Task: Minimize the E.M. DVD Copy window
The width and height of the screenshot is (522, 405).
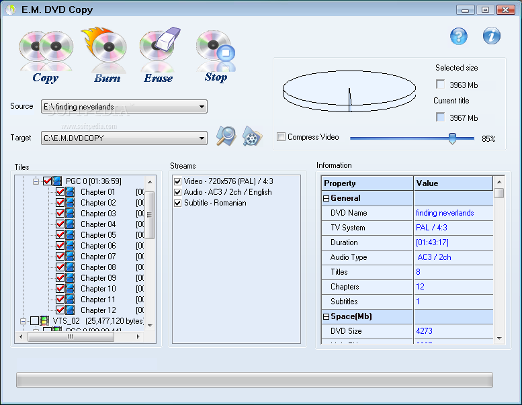Action: (466, 9)
